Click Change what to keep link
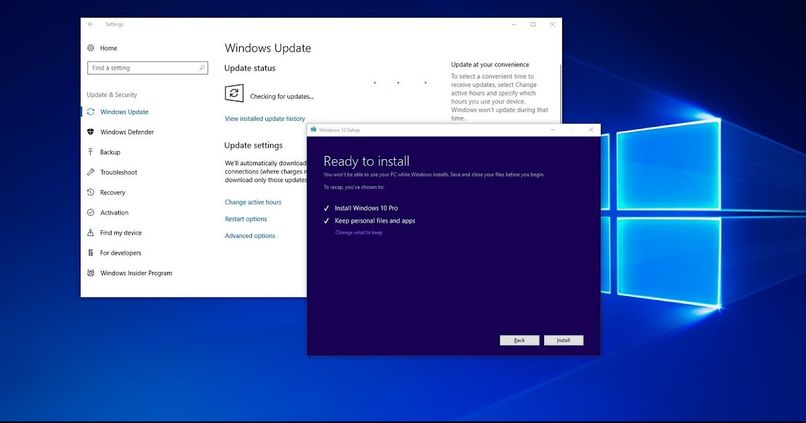This screenshot has width=806, height=423. click(359, 232)
